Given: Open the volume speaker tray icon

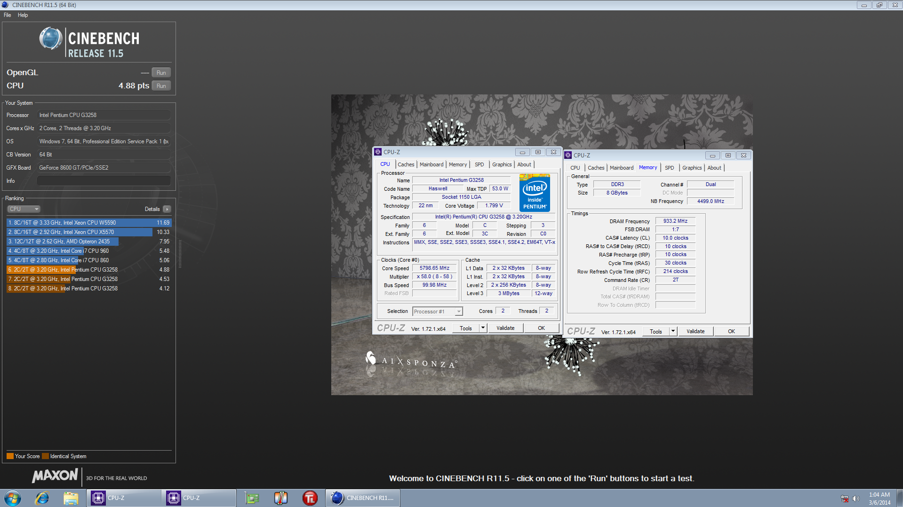Looking at the screenshot, I should [855, 499].
